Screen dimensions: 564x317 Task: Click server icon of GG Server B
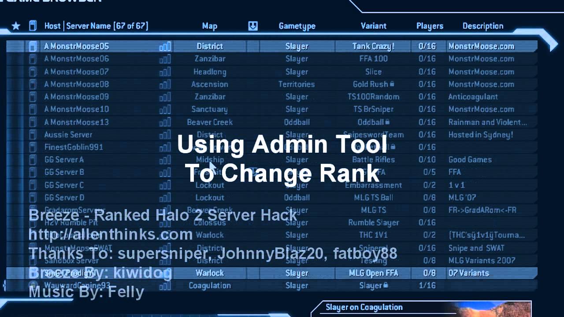[x=33, y=172]
